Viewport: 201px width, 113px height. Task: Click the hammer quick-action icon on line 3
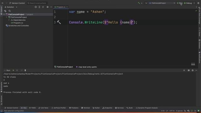59,22
